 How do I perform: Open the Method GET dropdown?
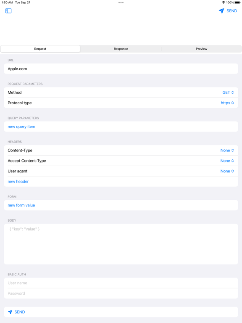228,93
